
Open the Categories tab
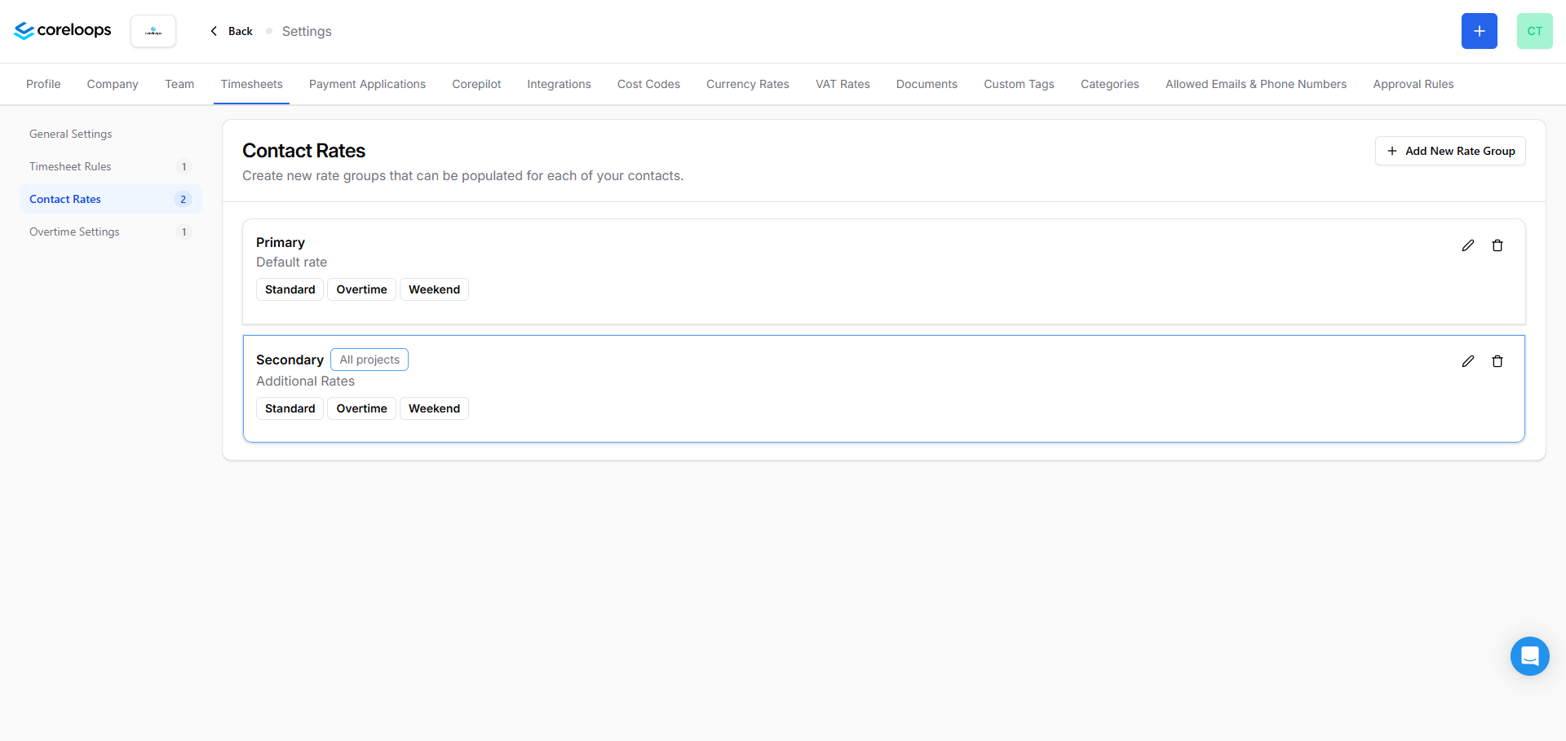pos(1109,84)
